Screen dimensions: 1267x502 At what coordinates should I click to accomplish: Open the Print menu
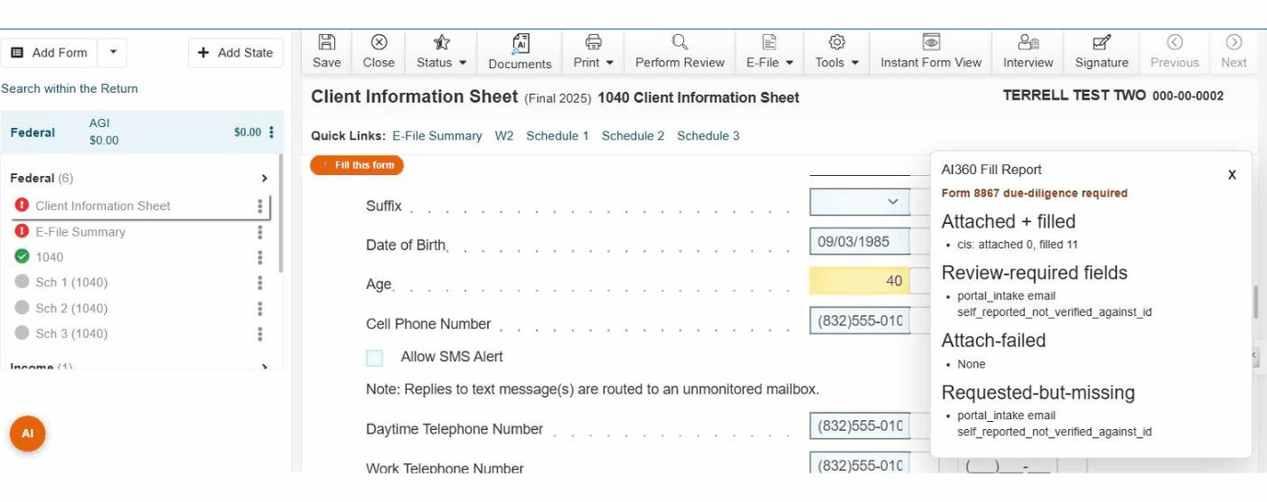click(594, 52)
